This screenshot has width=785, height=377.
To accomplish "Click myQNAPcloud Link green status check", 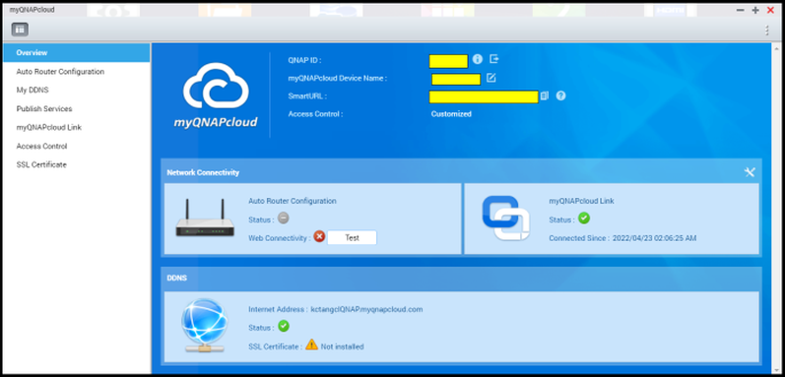I will point(584,219).
